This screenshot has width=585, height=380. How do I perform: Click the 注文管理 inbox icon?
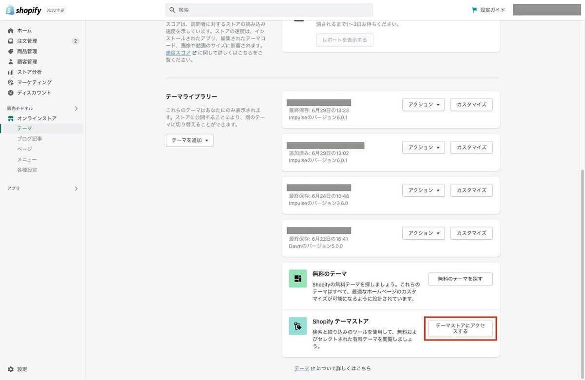point(11,41)
